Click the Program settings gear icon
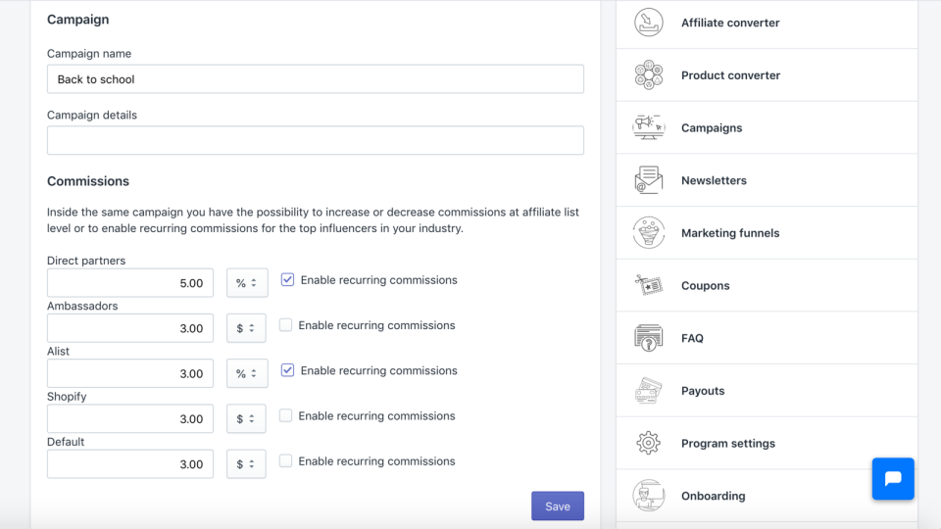941x529 pixels. [x=648, y=443]
